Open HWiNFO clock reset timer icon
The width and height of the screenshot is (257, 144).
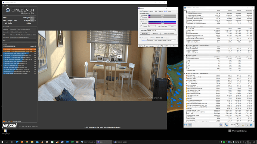[237, 125]
